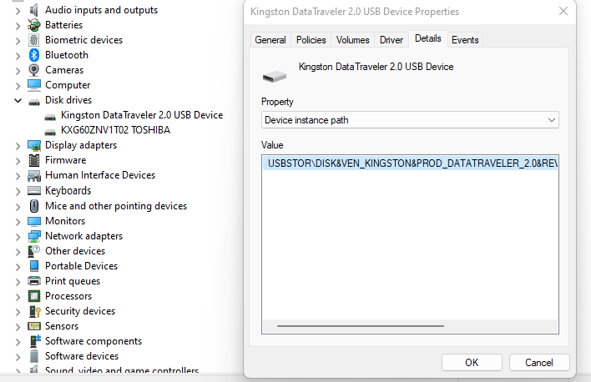Screen dimensions: 591x382
Task: Expand the Security devices node
Action: coord(18,312)
